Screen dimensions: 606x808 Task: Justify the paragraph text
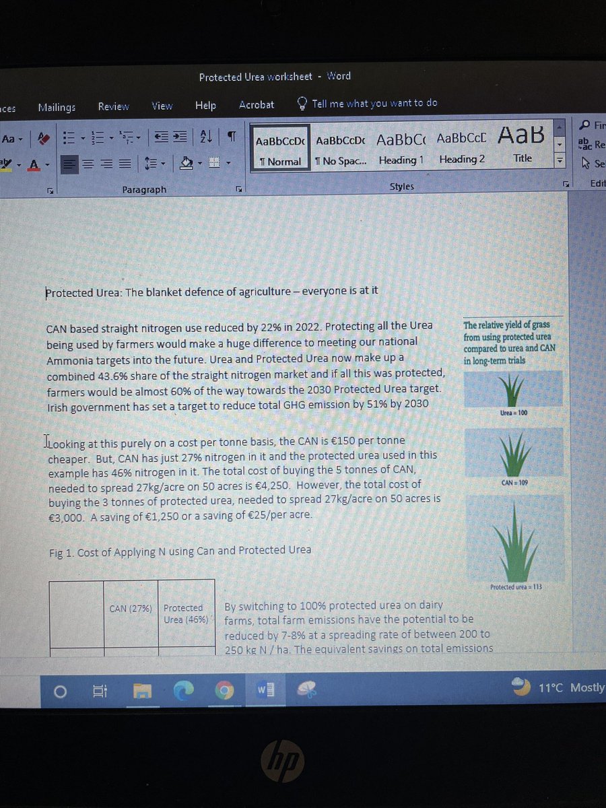pyautogui.click(x=125, y=162)
